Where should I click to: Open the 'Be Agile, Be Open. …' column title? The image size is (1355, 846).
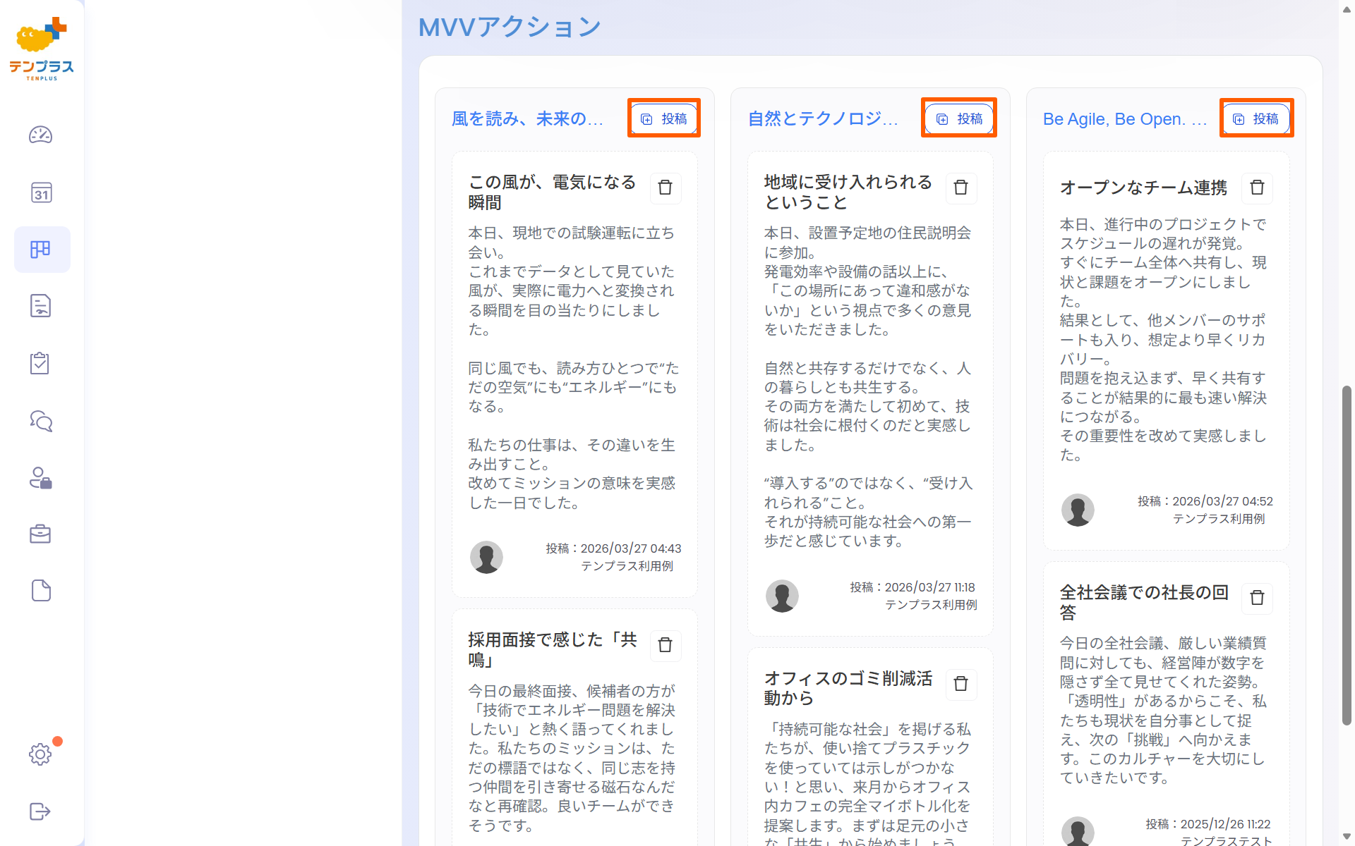coord(1125,118)
